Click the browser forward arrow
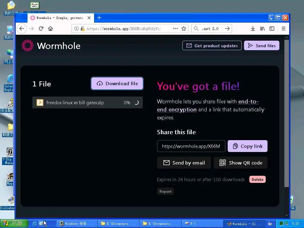 (31, 29)
